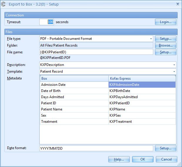The image size is (182, 167).
Task: Click the File name input field
Action: tap(96, 52)
